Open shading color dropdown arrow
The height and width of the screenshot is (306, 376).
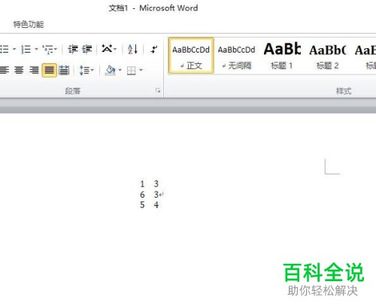[120, 70]
